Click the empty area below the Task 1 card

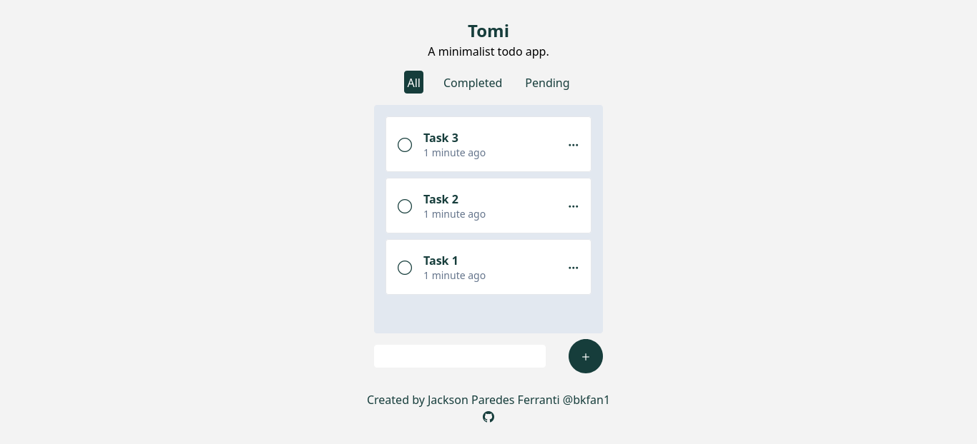[488, 313]
